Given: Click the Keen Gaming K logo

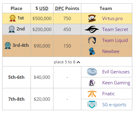Looking at the screenshot, I should point(92,83).
